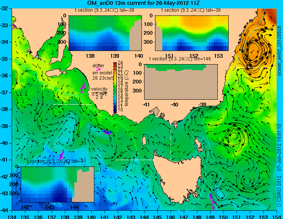Open the lon=146 temperature section inset plot
The image size is (283, 219).
pos(181,82)
